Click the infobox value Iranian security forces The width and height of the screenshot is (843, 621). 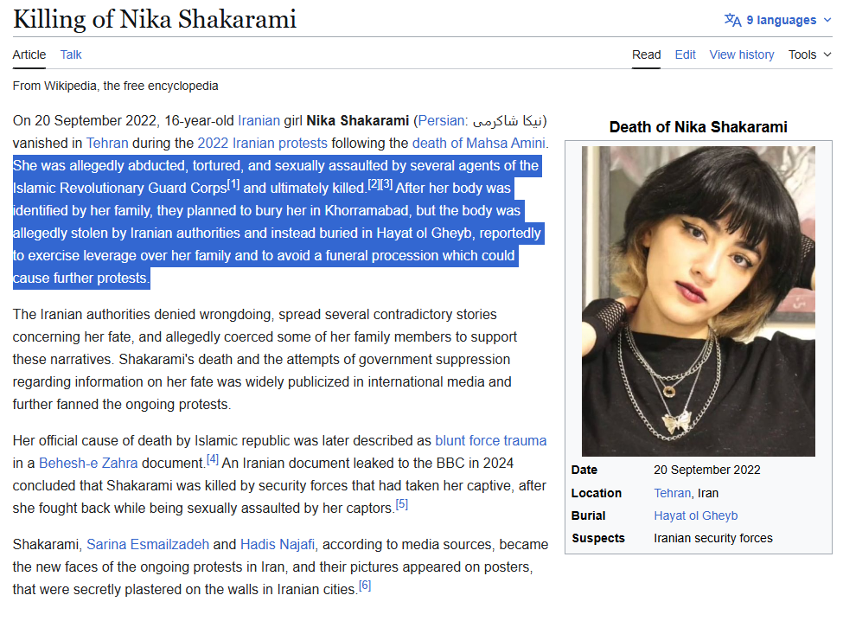(x=713, y=538)
